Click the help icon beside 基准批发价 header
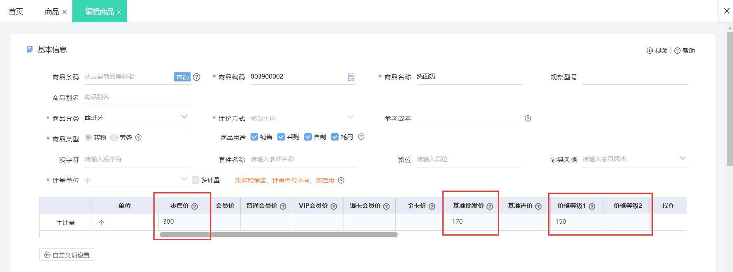This screenshot has height=272, width=733. click(x=490, y=206)
